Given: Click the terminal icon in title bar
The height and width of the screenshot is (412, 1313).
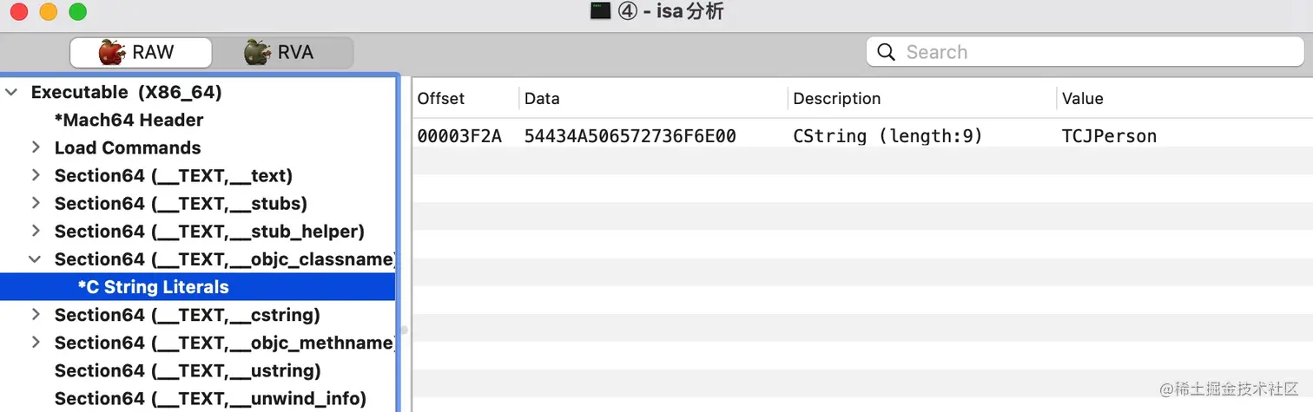Looking at the screenshot, I should pyautogui.click(x=600, y=11).
